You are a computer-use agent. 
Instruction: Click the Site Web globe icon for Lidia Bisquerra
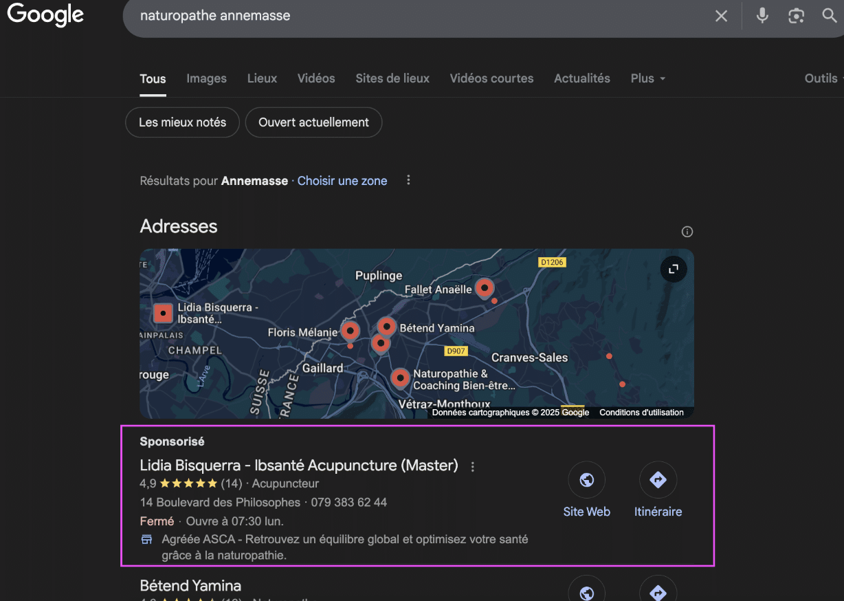click(x=586, y=480)
